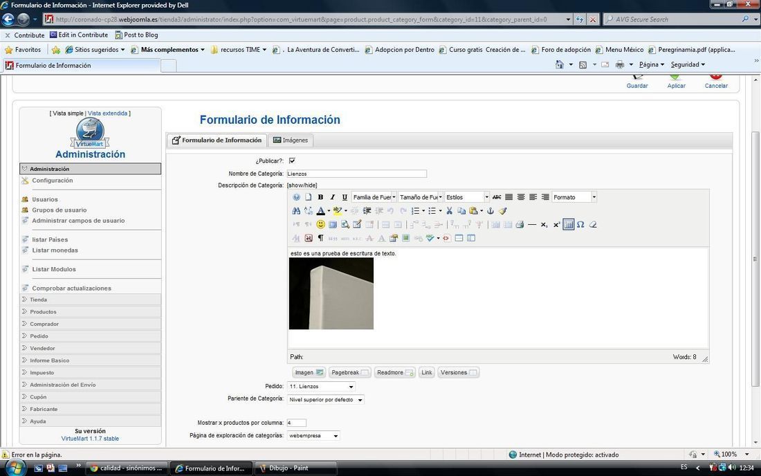Insert special character using omega icon

click(x=580, y=225)
